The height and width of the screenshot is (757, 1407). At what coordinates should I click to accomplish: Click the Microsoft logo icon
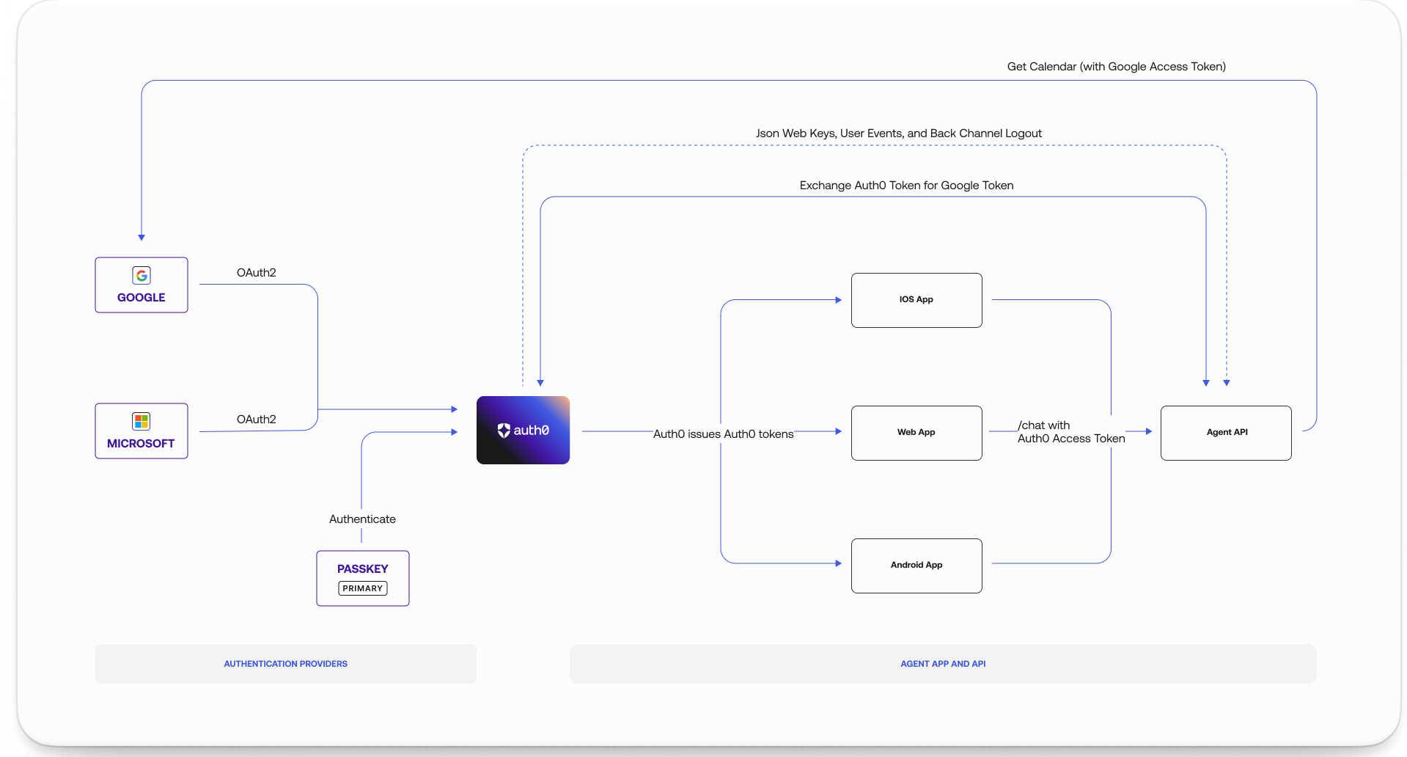[x=142, y=421]
